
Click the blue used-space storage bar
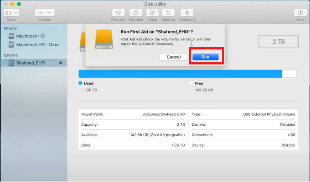(180, 74)
